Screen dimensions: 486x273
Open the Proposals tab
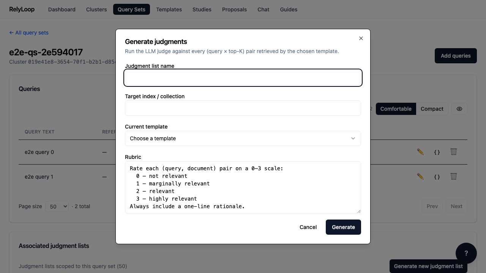[234, 9]
